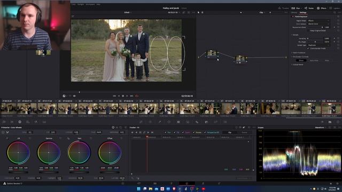
Task: Switch to the Edit page
Action: click(155, 183)
